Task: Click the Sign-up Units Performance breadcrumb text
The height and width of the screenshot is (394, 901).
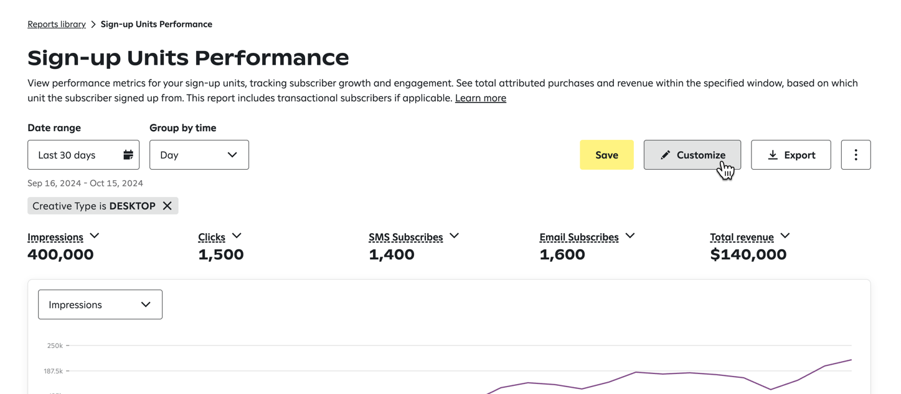Action: (156, 24)
